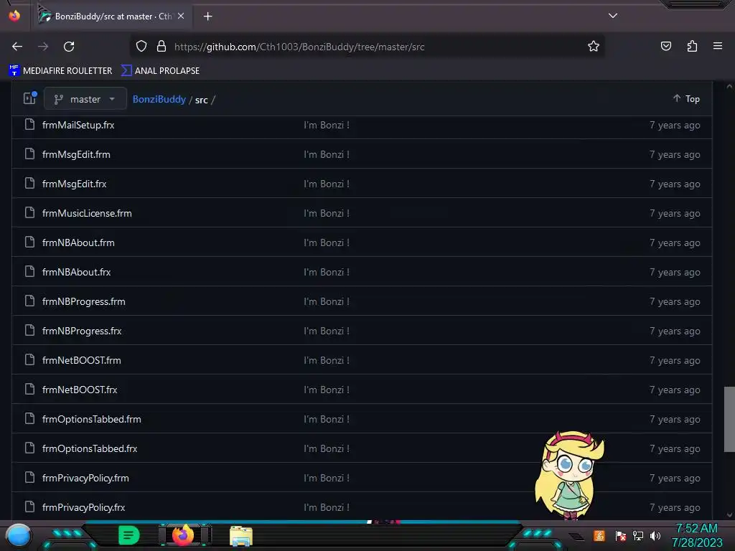Open green notes app in taskbar
Screen dimensions: 735x551
128,535
